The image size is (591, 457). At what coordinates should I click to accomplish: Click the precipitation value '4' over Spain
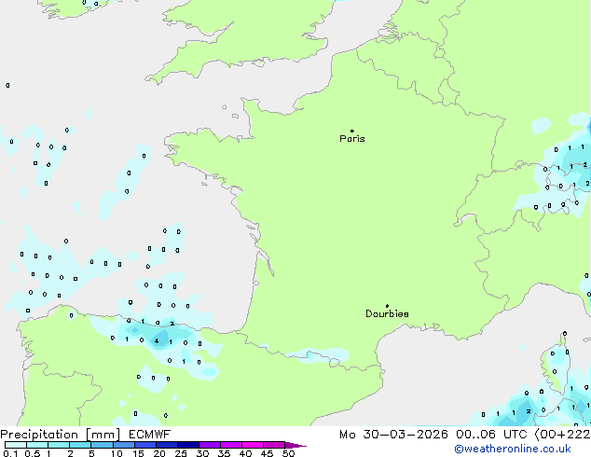pos(157,341)
